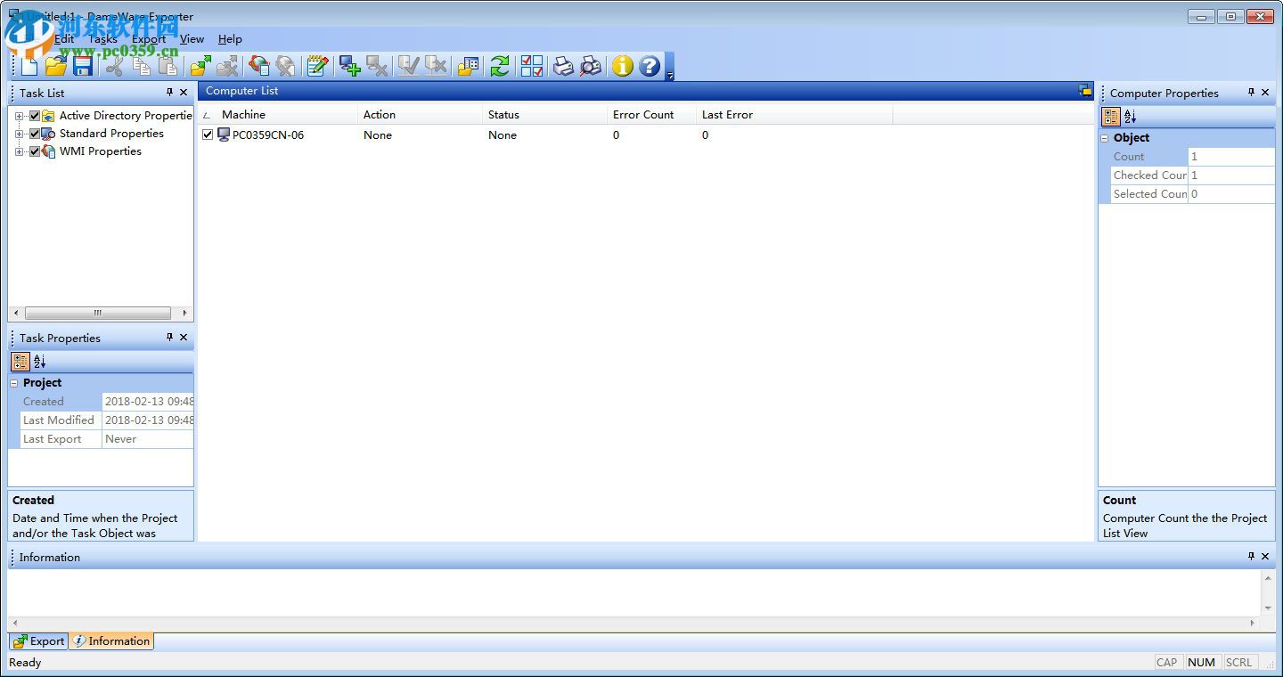Select the Edit Tasks notepad icon
Screen dimensions: 1283x677
317,66
